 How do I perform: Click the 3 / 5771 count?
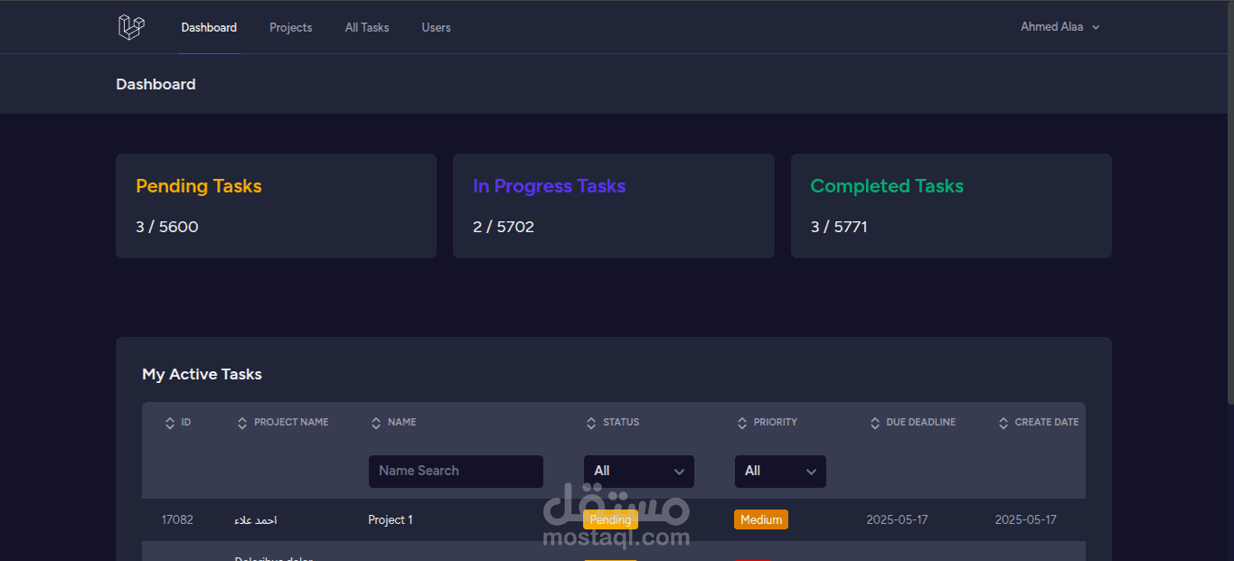click(x=839, y=227)
